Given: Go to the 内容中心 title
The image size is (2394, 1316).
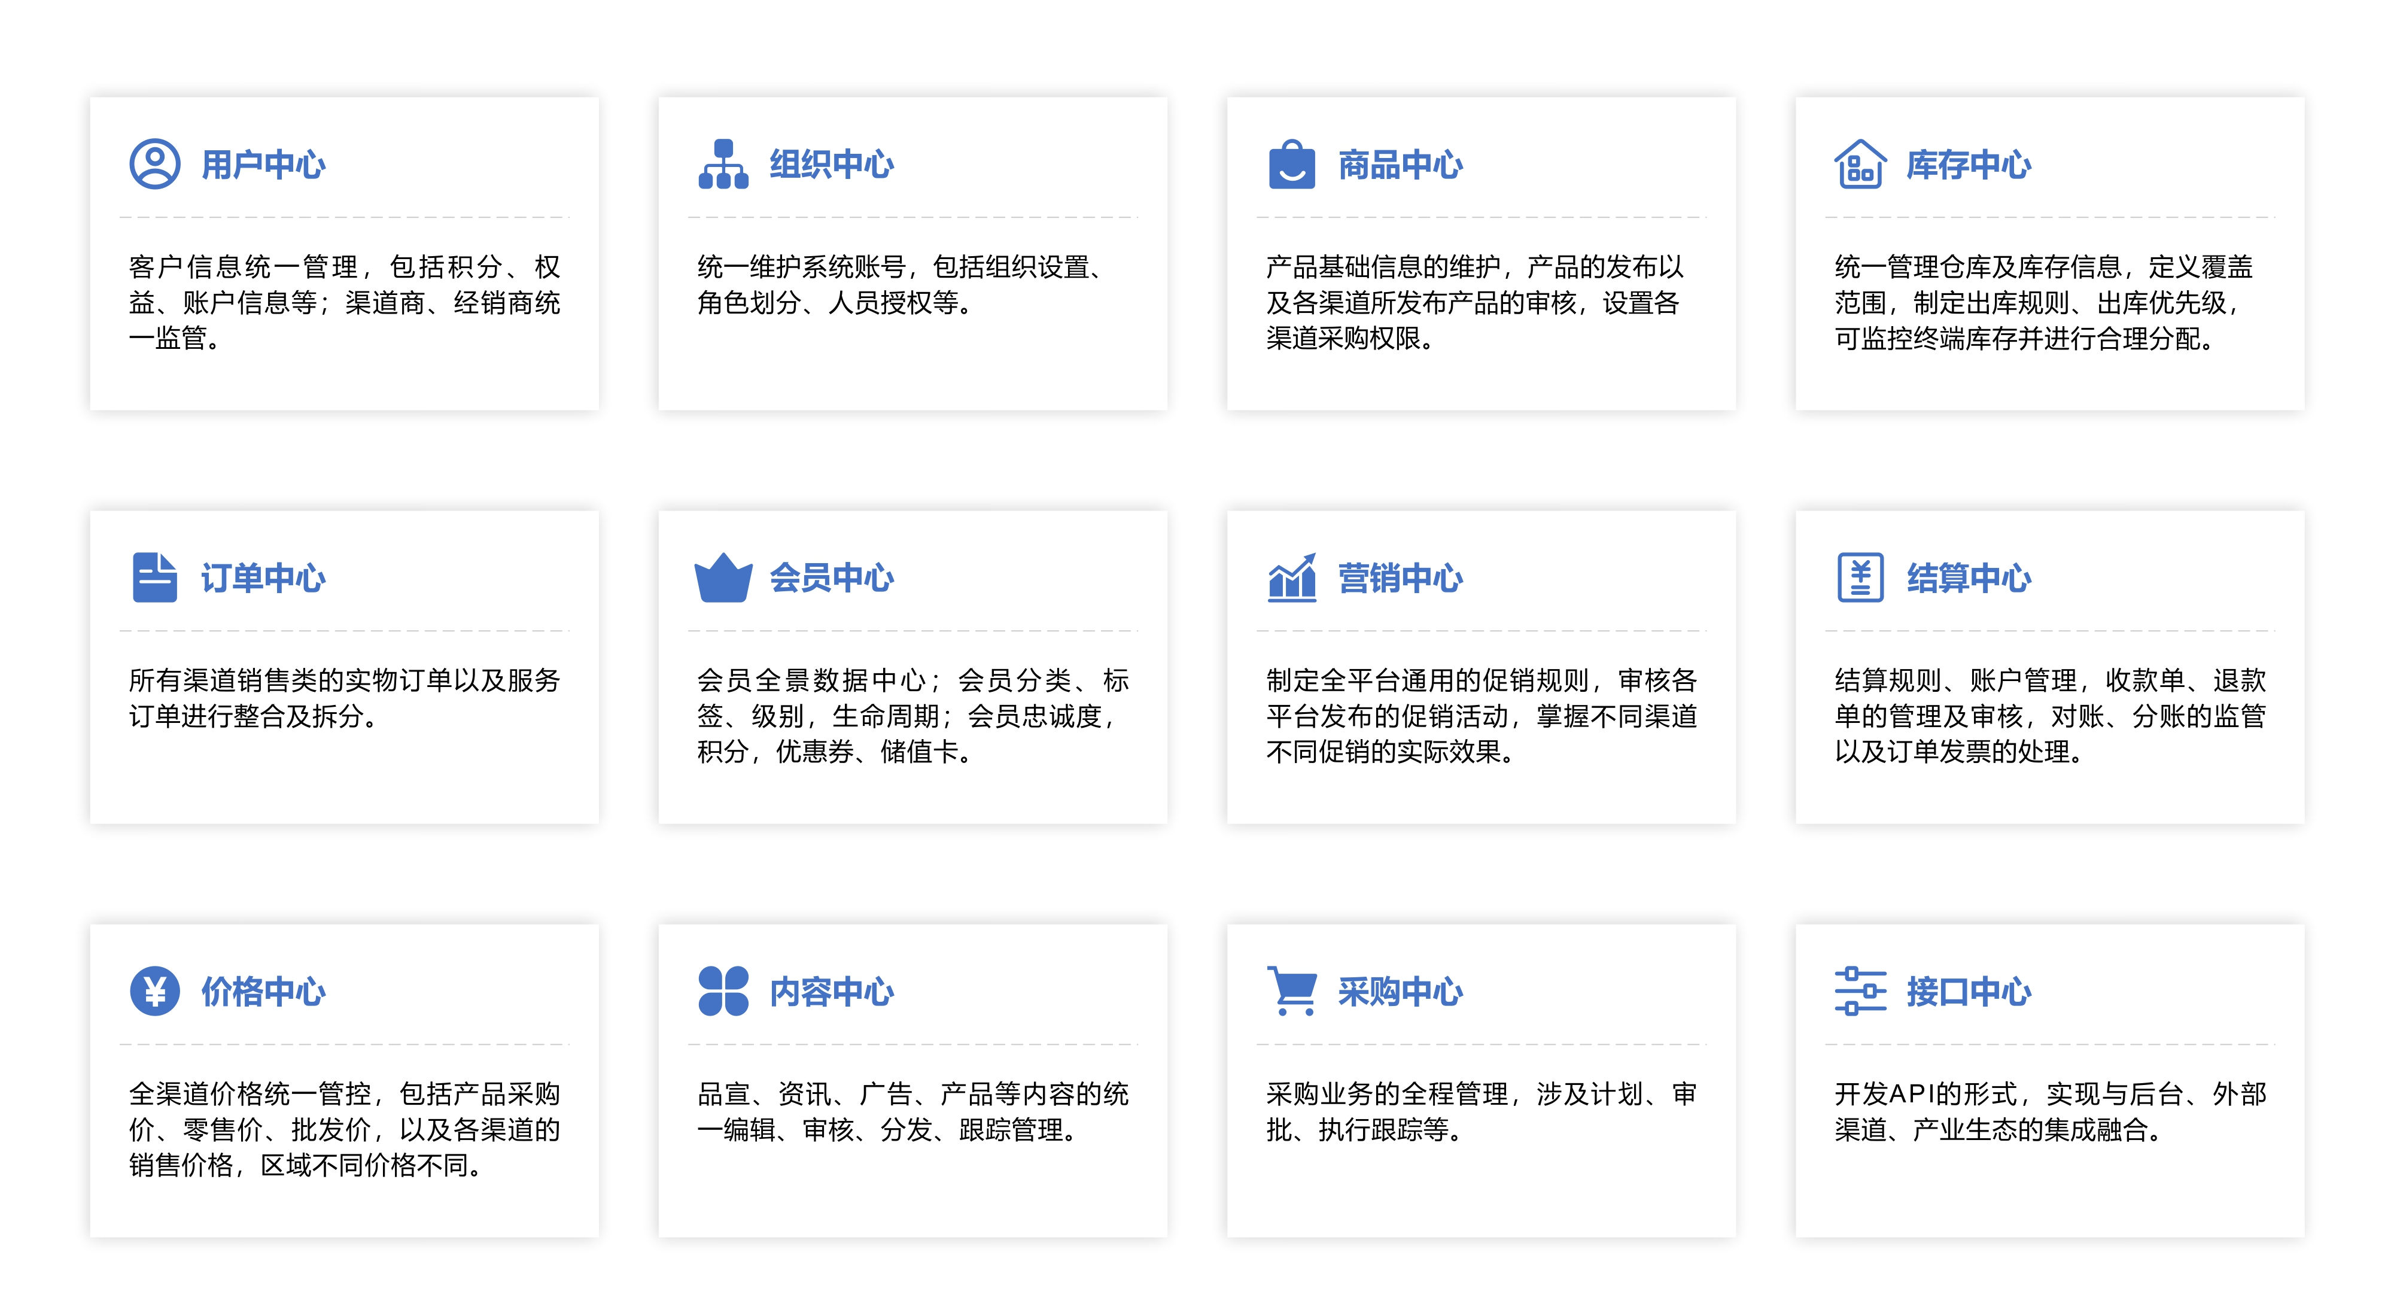Looking at the screenshot, I should click(x=832, y=993).
